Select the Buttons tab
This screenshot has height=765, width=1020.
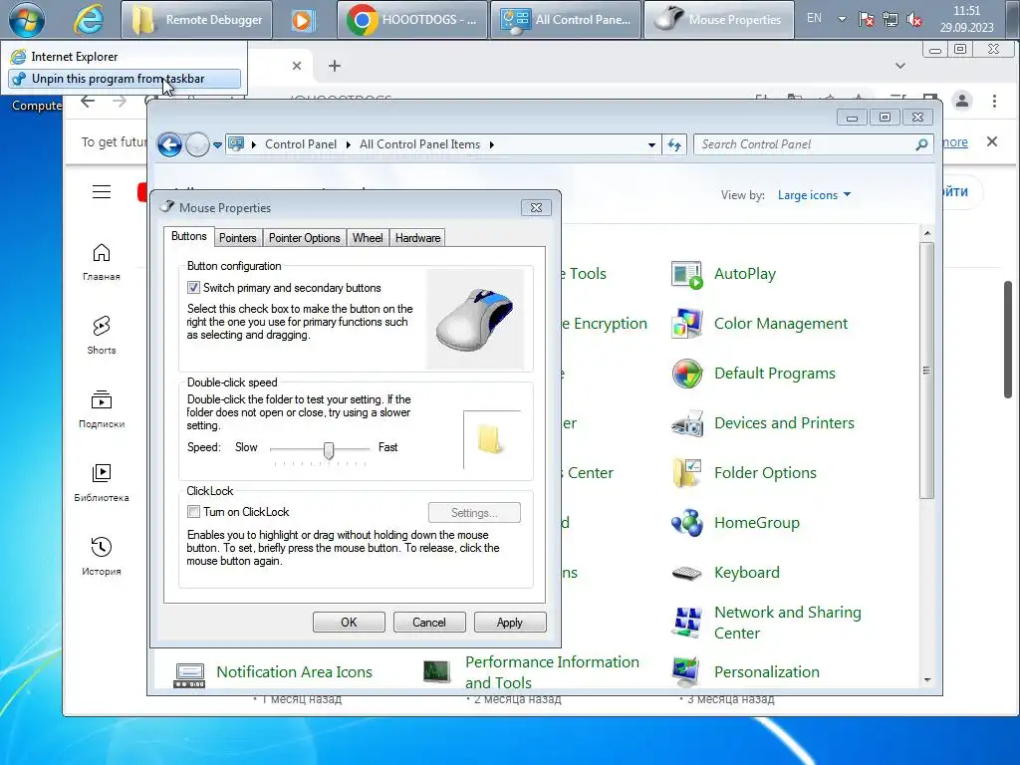188,236
